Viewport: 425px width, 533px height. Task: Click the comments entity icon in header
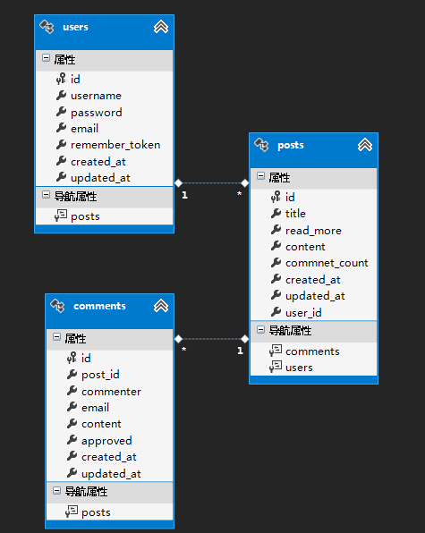click(57, 306)
